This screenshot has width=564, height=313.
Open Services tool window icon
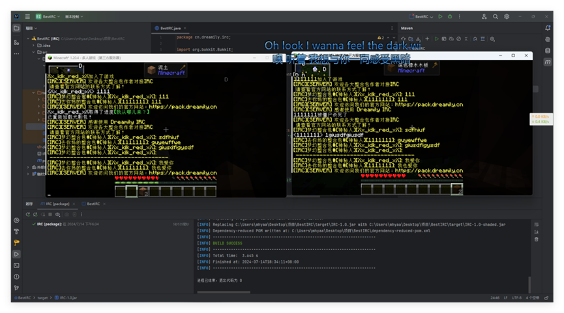(x=16, y=221)
